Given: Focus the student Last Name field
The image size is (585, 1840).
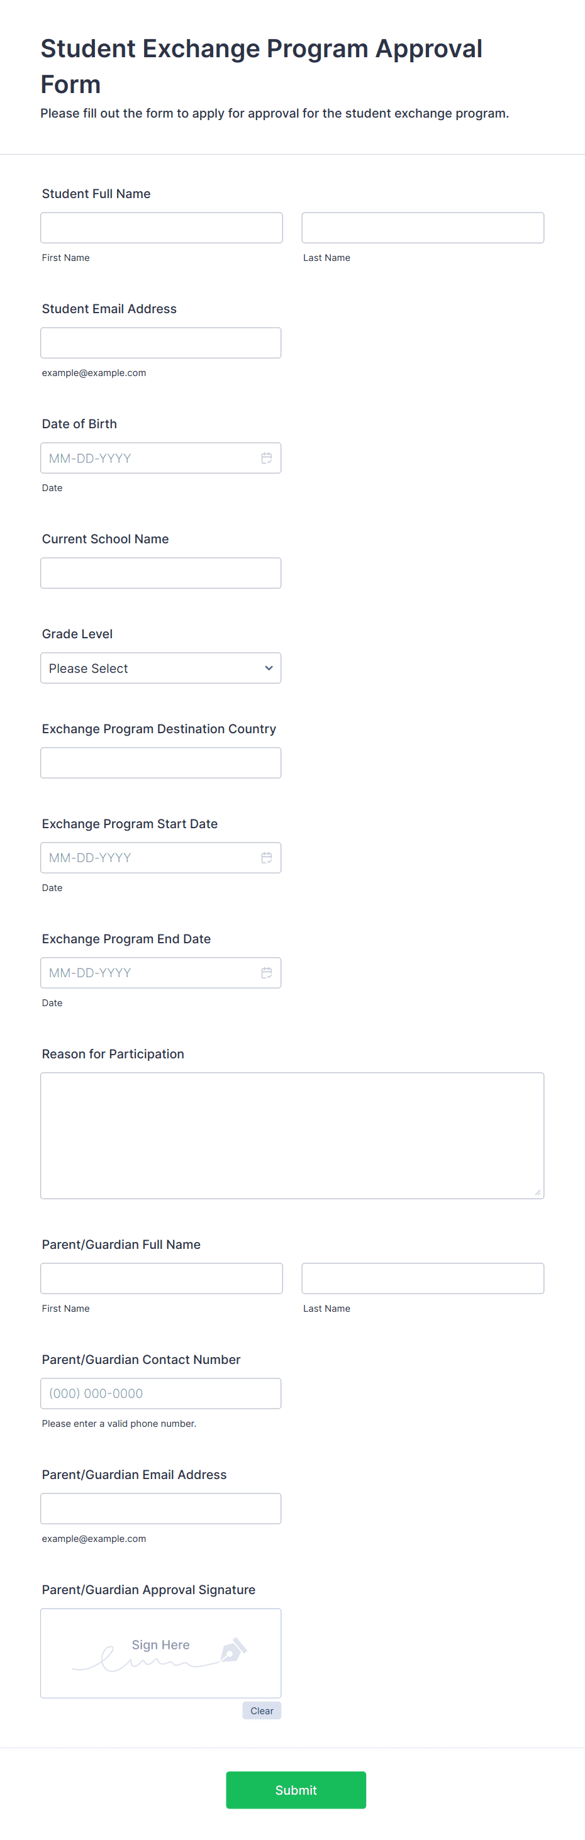Looking at the screenshot, I should pos(423,228).
